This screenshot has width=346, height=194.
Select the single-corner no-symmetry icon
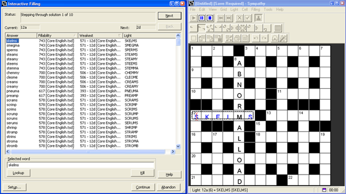click(194, 28)
